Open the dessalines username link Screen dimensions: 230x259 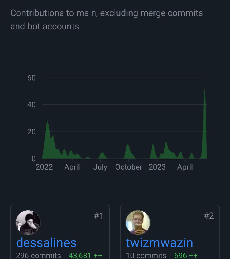tap(46, 243)
